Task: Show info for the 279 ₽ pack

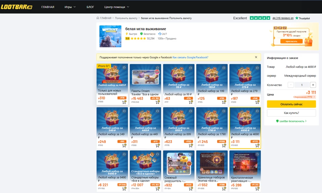Action: point(257,68)
